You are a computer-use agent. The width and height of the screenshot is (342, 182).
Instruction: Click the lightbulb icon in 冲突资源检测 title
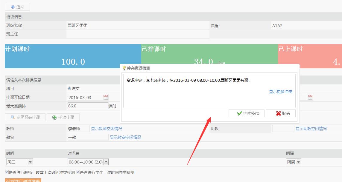124,68
